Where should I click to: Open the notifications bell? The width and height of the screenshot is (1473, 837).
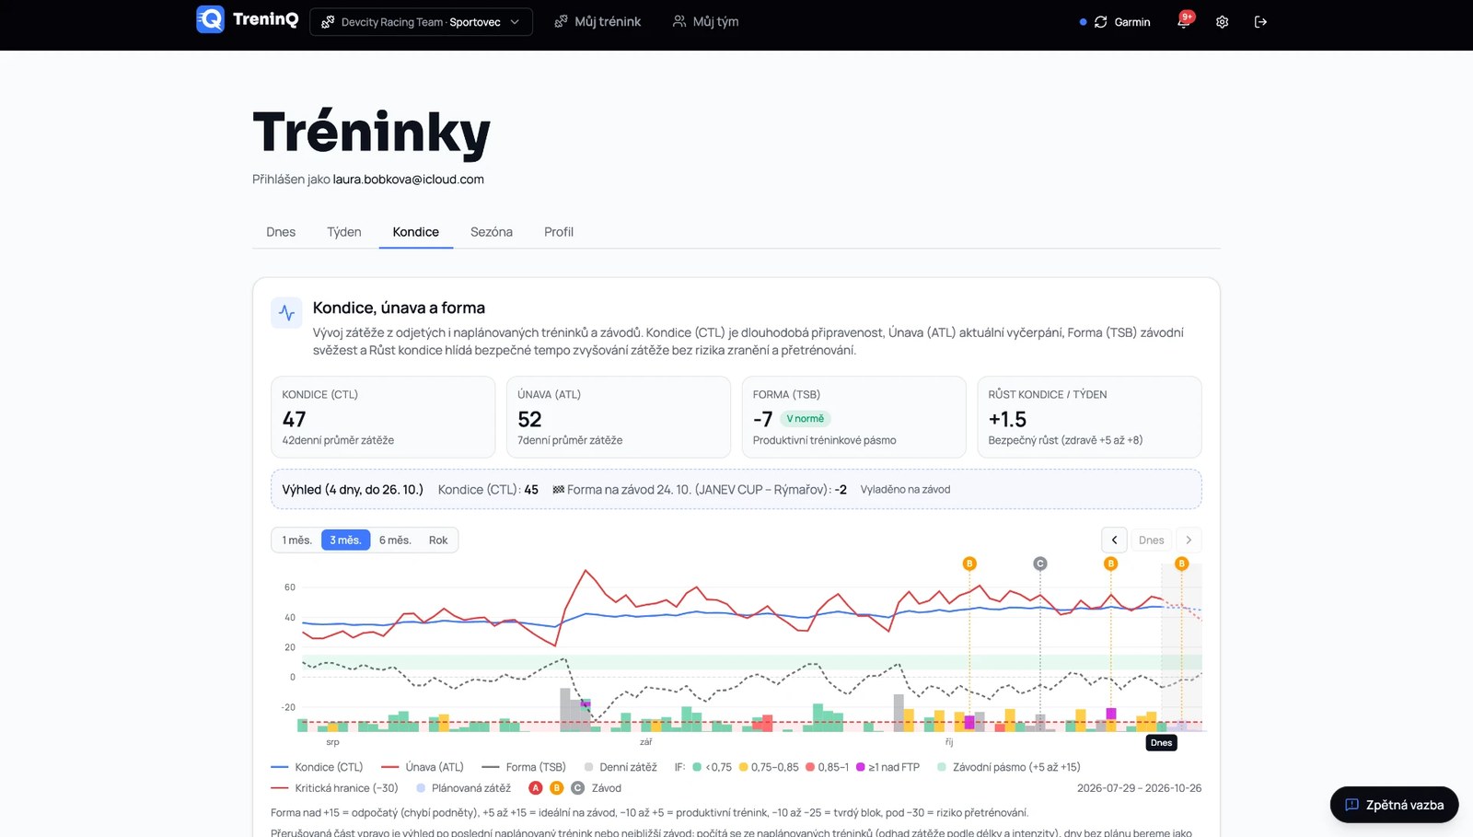coord(1183,21)
